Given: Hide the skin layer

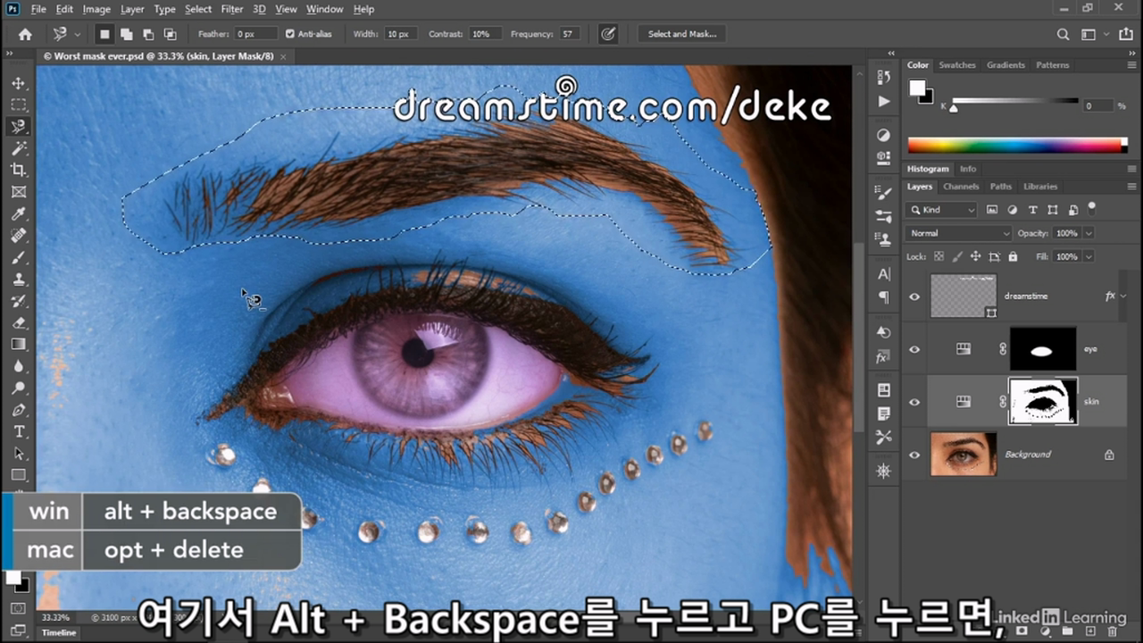Looking at the screenshot, I should coord(914,402).
